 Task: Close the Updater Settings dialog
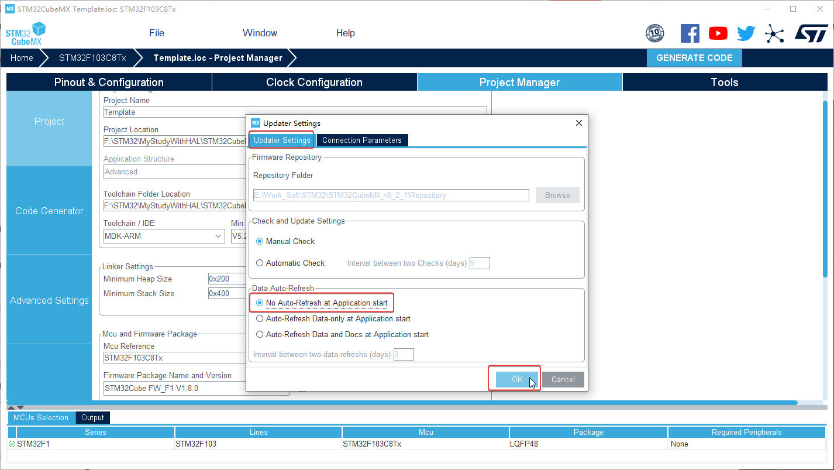(x=579, y=123)
